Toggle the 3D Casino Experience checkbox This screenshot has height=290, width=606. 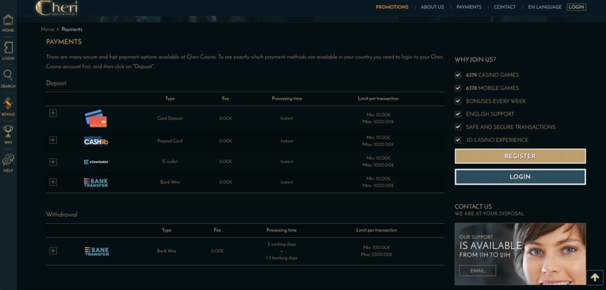point(458,140)
